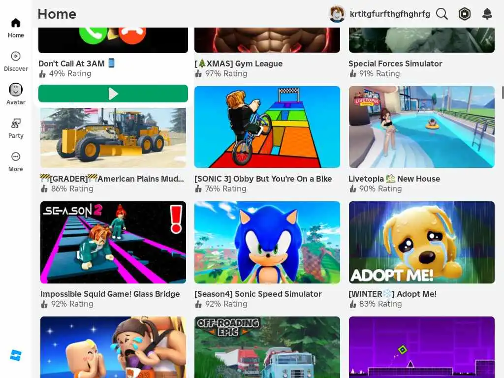Open the Robux hexagon icon

[x=465, y=14]
